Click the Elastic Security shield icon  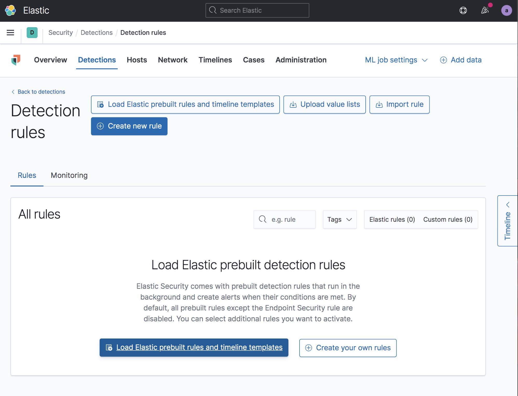(x=16, y=60)
